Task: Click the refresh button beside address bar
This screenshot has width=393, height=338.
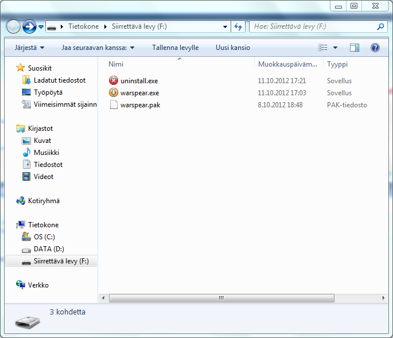Action: 239,26
